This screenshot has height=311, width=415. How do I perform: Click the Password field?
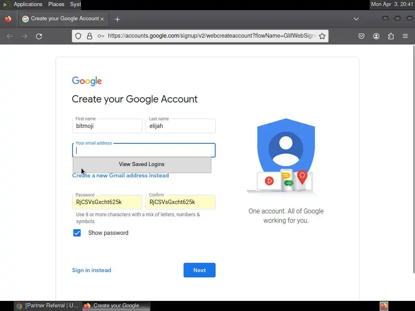pos(107,202)
